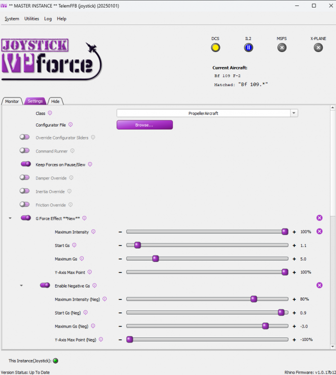Increase Maximum Gs (Neg) with plus button
336x375 pixels.
294,326
